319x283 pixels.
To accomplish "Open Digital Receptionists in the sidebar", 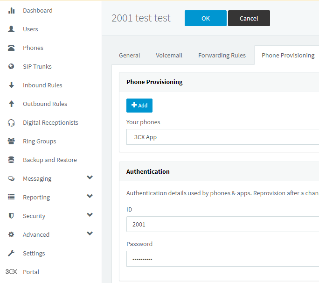I will (50, 123).
